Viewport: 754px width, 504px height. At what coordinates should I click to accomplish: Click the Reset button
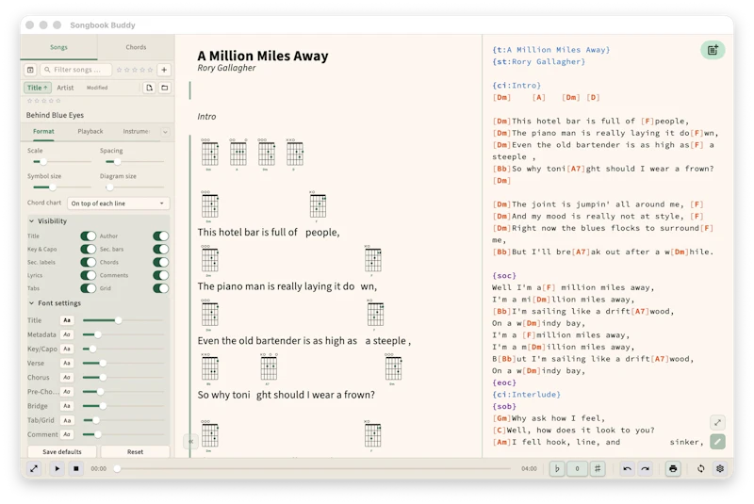click(x=135, y=451)
